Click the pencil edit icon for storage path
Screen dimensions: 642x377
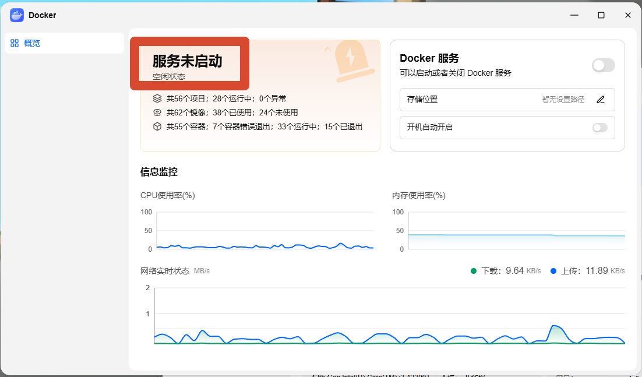point(601,100)
